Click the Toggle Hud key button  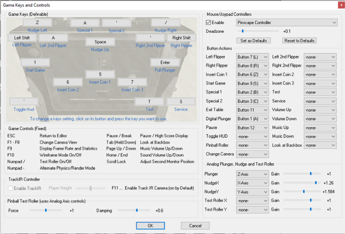pyautogui.click(x=24, y=101)
